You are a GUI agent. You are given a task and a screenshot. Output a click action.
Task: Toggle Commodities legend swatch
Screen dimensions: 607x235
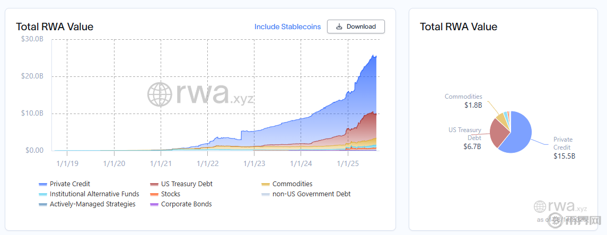coord(266,184)
